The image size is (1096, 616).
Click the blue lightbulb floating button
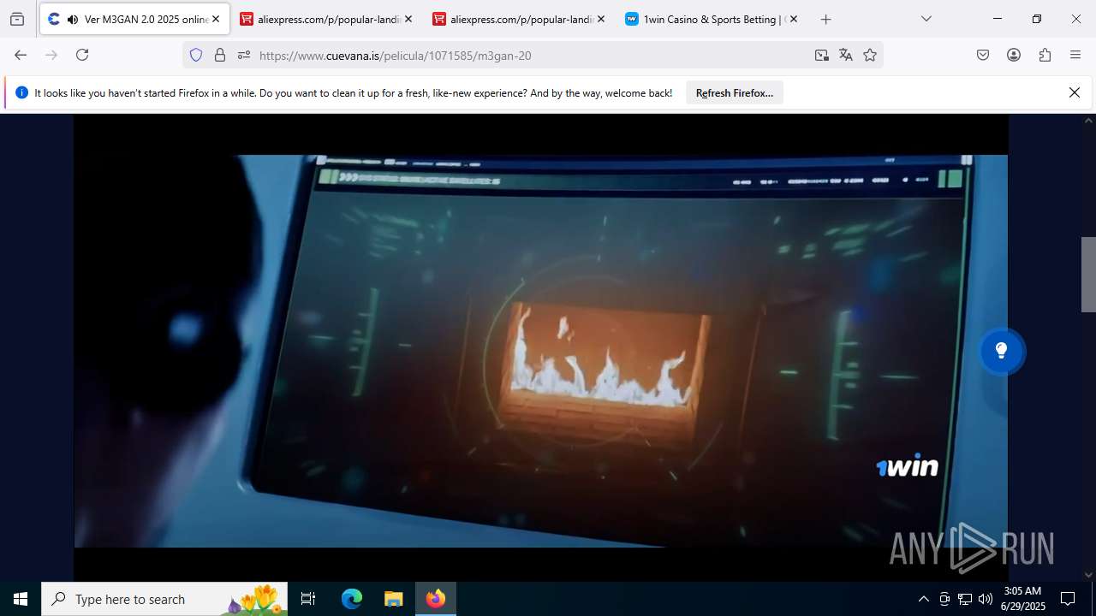click(1001, 351)
